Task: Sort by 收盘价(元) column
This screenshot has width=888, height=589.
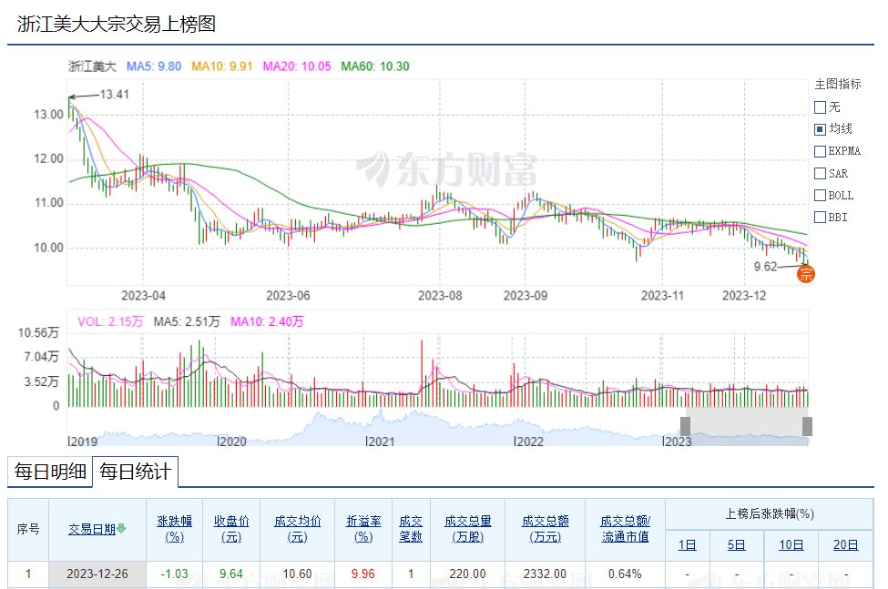Action: click(x=231, y=528)
